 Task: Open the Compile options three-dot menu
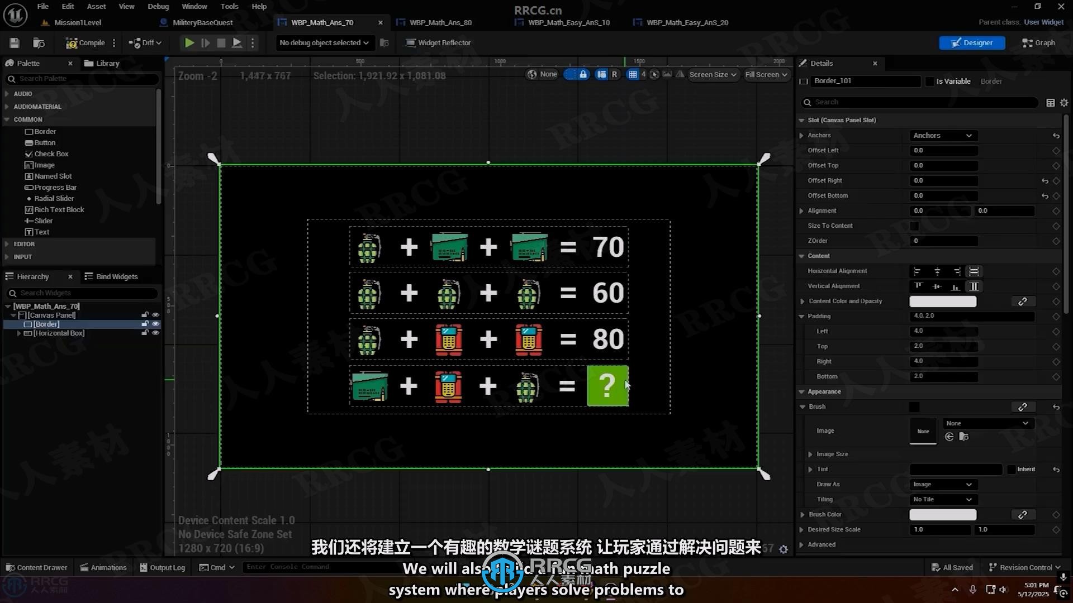[114, 43]
